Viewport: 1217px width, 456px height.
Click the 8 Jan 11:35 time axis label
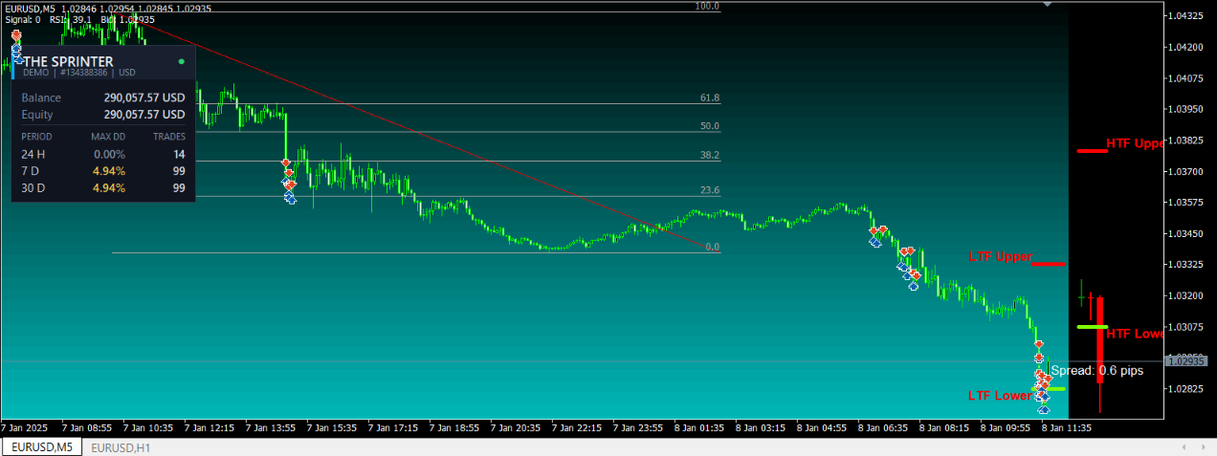click(x=1068, y=428)
